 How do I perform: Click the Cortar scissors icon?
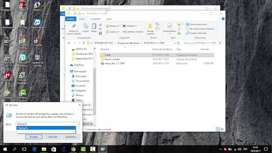pos(100,25)
